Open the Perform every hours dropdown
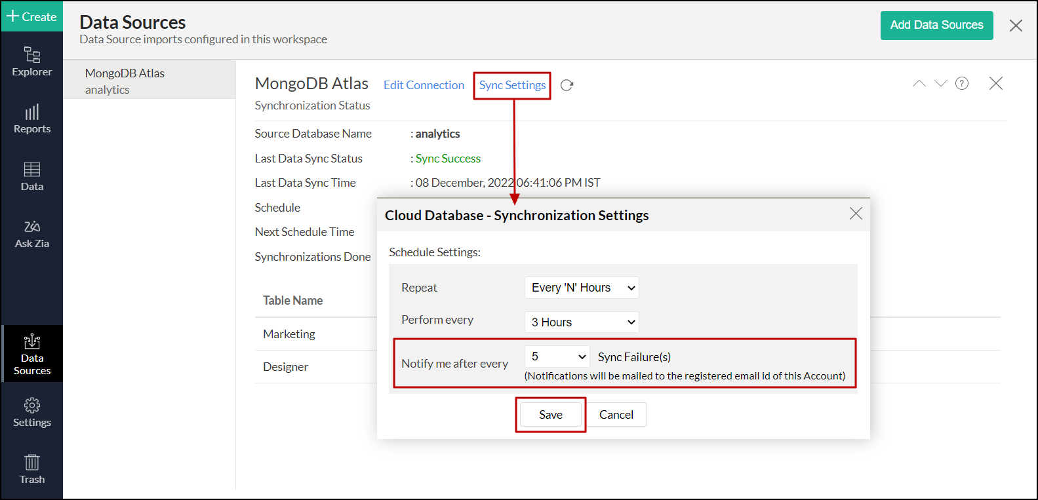The width and height of the screenshot is (1038, 500). [x=582, y=322]
